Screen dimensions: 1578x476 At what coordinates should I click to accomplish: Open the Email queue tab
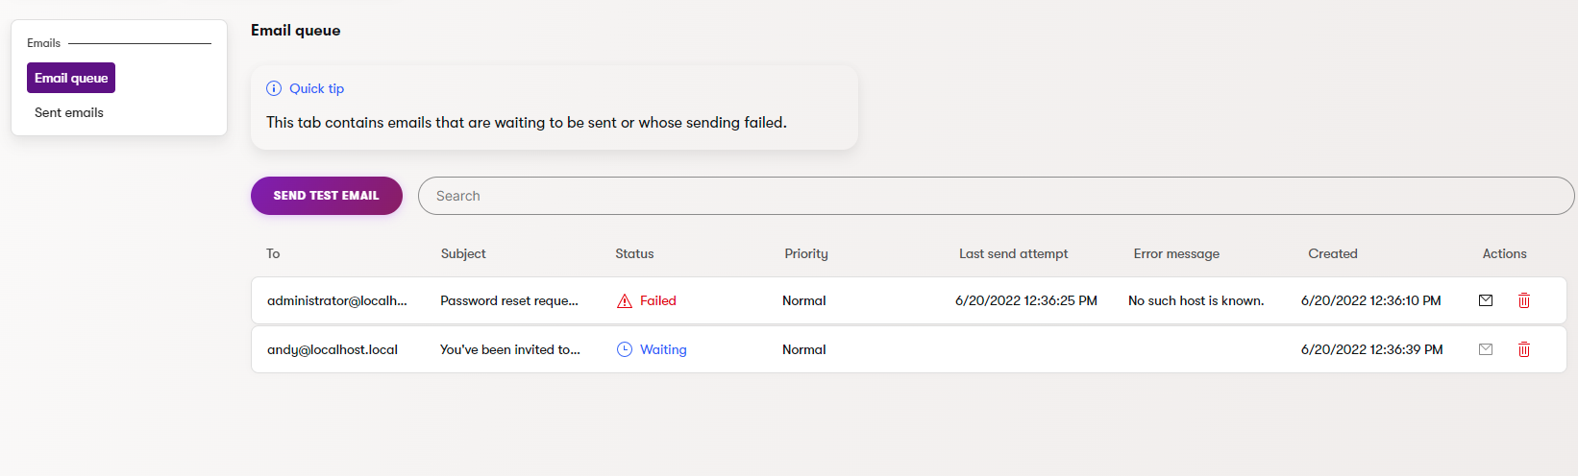click(71, 78)
